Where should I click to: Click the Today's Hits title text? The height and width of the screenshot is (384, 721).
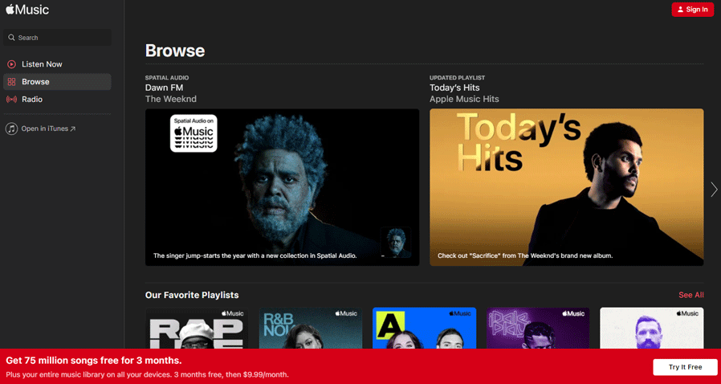[454, 88]
